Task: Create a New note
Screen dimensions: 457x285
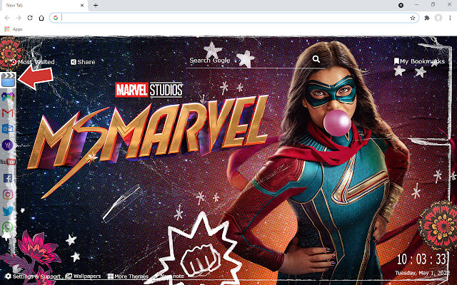Action: pos(170,276)
